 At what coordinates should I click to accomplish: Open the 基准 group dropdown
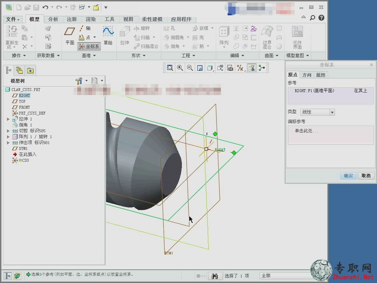89,56
